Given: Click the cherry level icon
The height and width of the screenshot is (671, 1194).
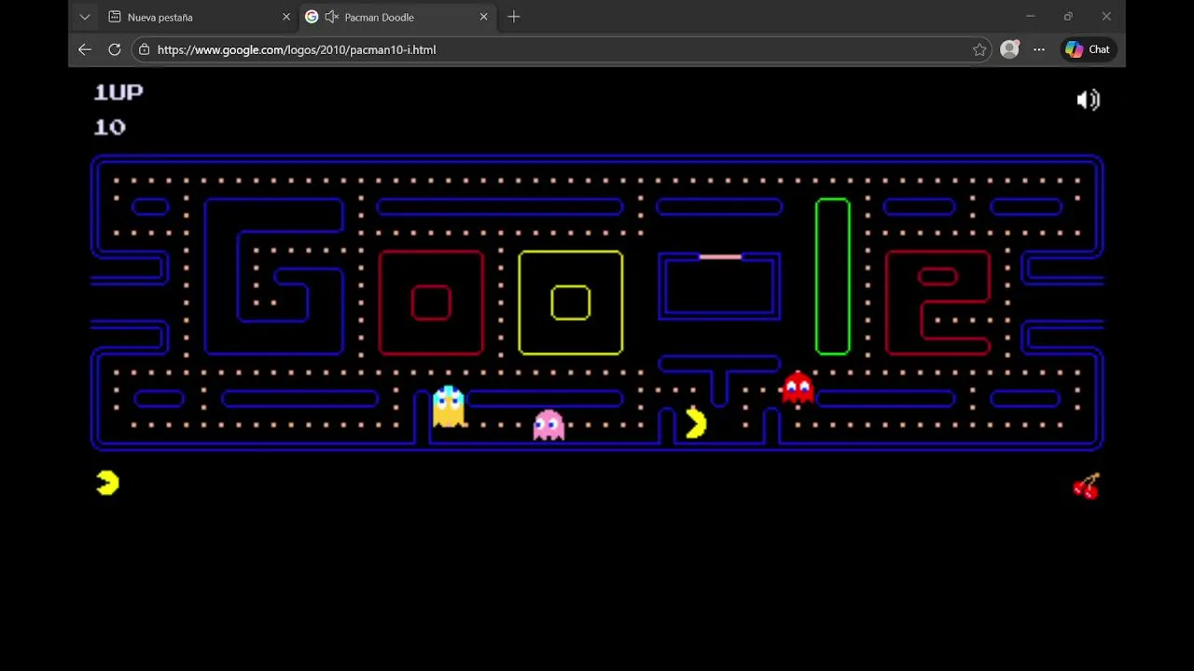Looking at the screenshot, I should (1087, 486).
